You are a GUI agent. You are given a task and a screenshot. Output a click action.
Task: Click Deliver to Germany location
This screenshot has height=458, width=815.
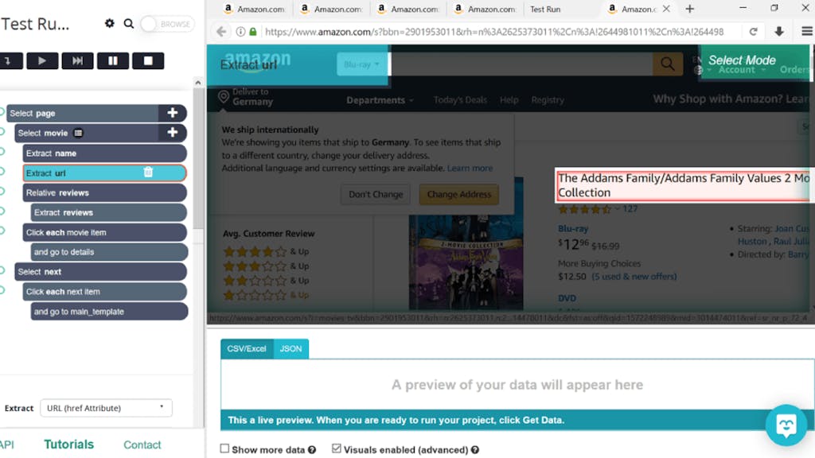point(246,96)
